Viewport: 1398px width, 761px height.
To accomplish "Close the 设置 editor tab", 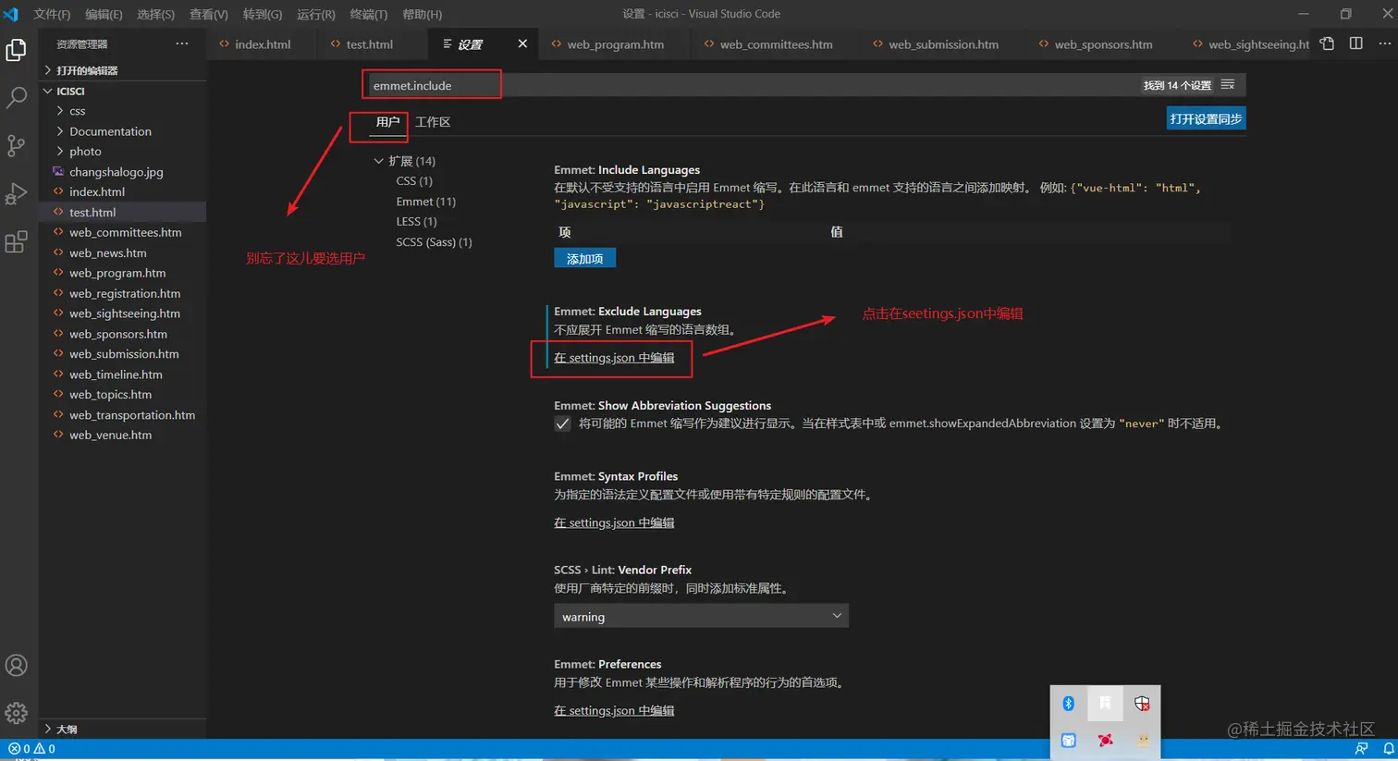I will (522, 43).
